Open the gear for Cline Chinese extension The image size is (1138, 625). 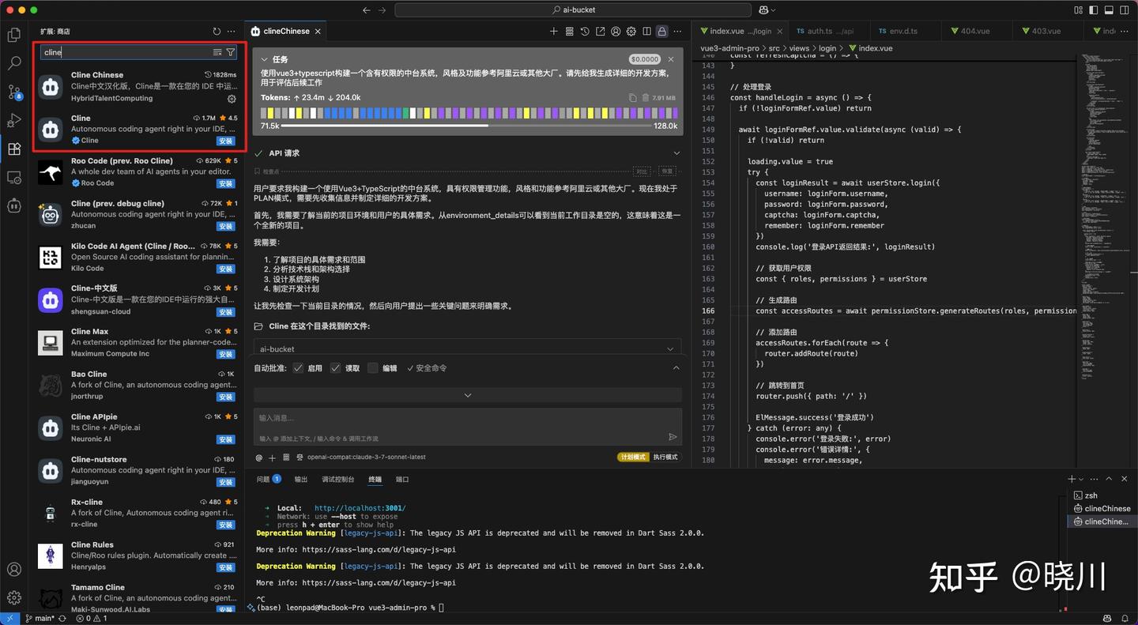click(x=232, y=99)
